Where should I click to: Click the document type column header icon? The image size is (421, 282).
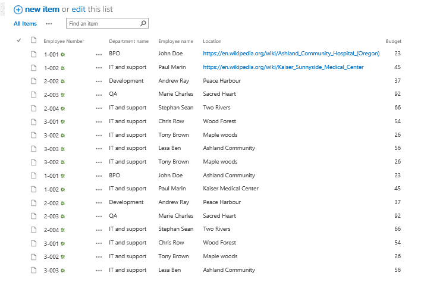point(34,41)
